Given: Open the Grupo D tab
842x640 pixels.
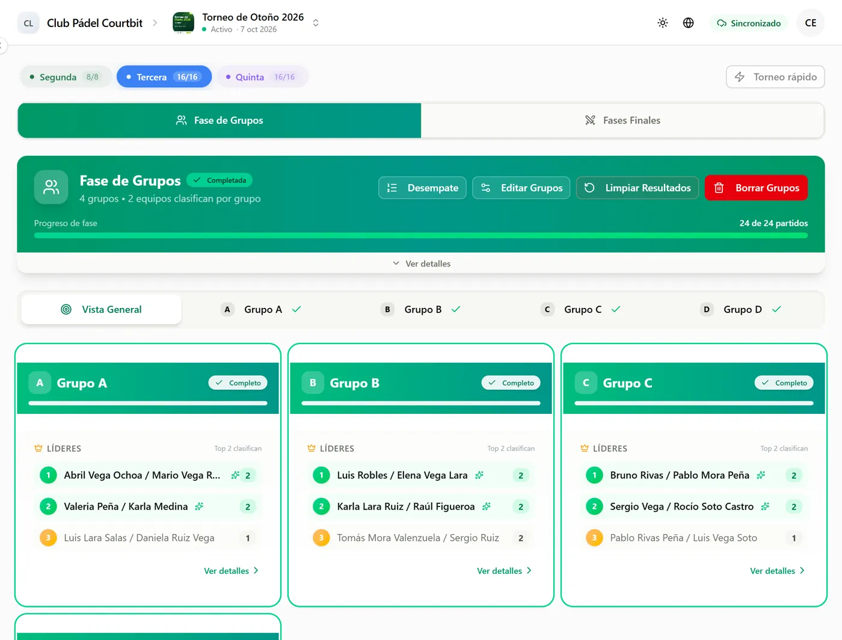Looking at the screenshot, I should tap(741, 309).
